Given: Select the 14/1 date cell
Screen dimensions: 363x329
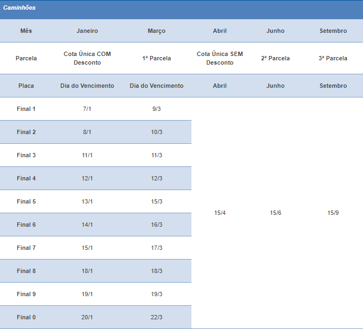Looking at the screenshot, I should (x=87, y=225).
